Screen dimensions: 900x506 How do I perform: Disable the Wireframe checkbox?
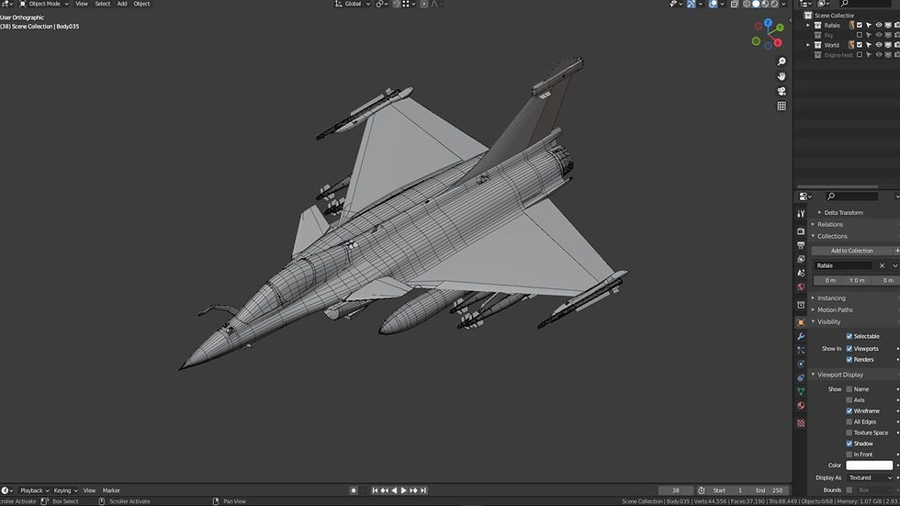(x=849, y=410)
